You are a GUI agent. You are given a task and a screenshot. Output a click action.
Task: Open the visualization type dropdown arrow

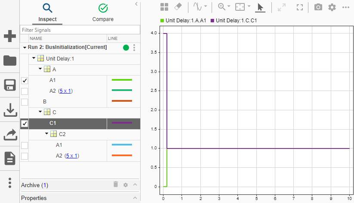tap(206, 6)
